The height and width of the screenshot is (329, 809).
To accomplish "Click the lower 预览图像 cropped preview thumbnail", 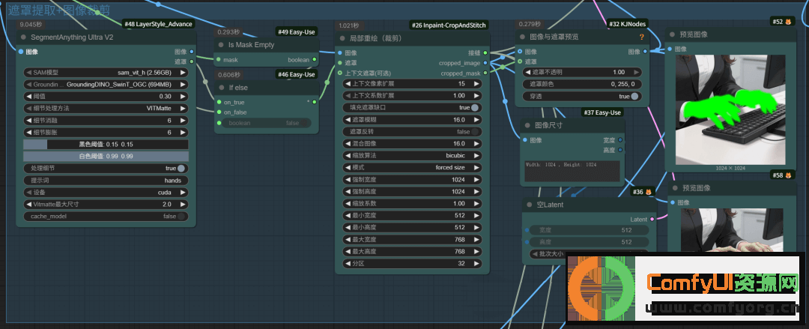I will 732,230.
